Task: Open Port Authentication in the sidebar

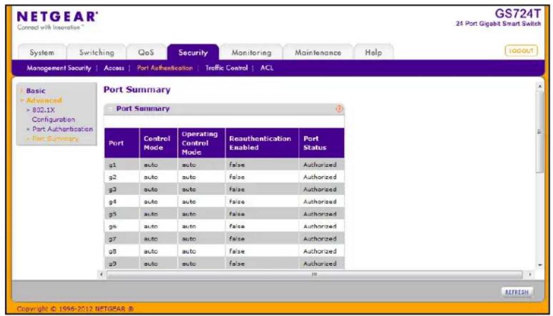Action: click(x=62, y=129)
